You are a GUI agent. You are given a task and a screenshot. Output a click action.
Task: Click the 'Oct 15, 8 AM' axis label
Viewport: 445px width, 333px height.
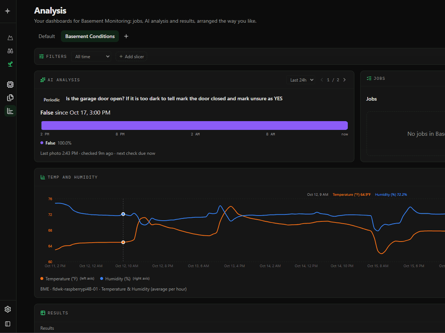coord(378,266)
